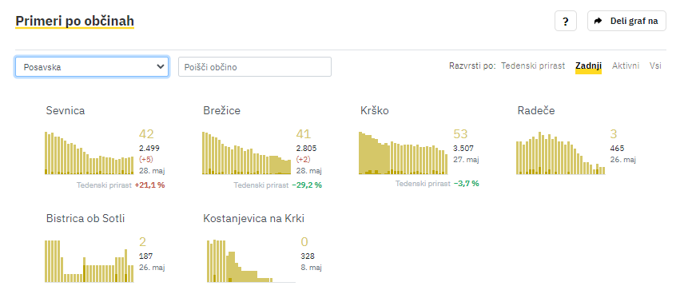
Task: Click the Sevnica municipality title
Action: pyautogui.click(x=66, y=111)
